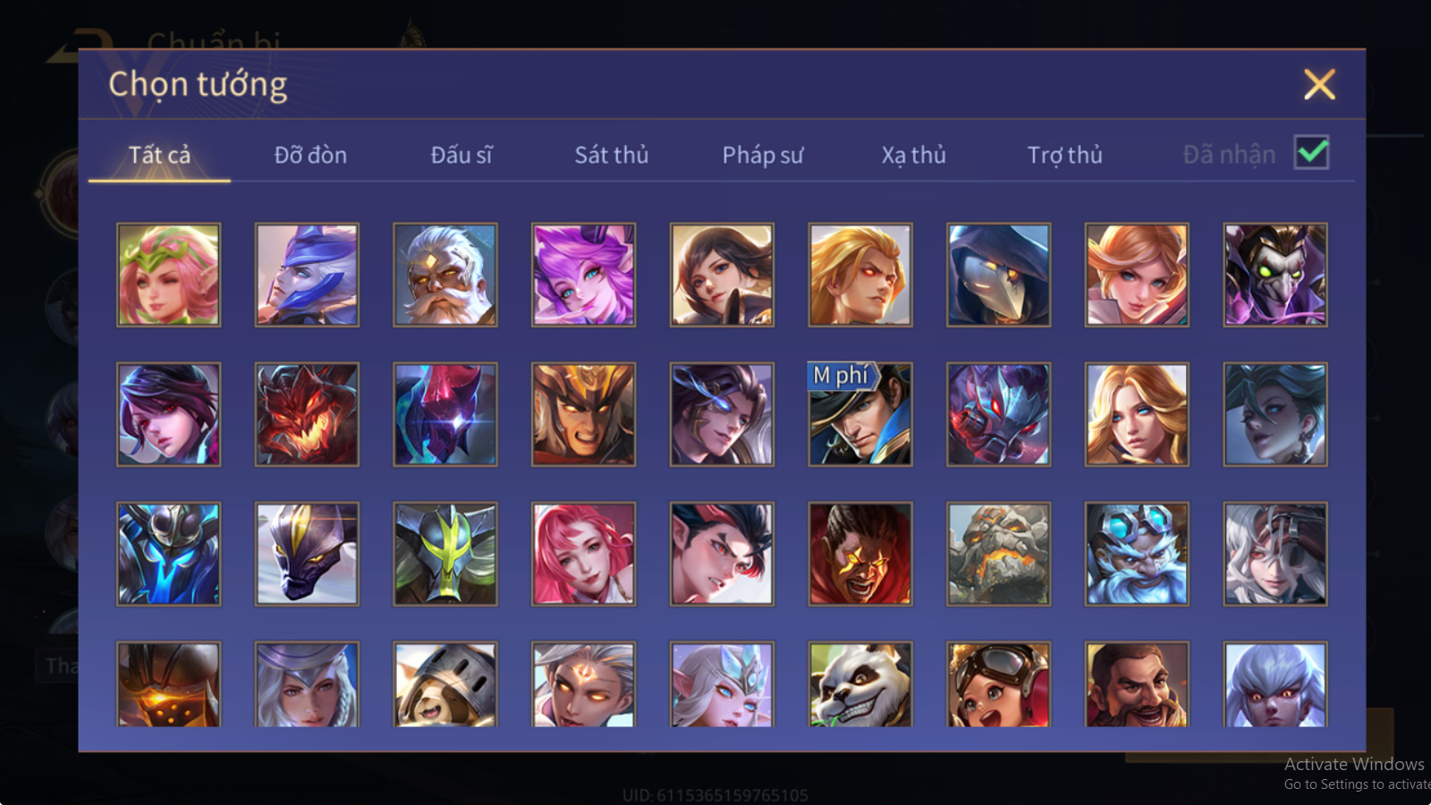Select the pink-haired elf girl hero
The height and width of the screenshot is (805, 1431).
coord(168,275)
